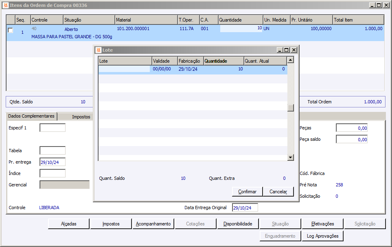392x247 pixels.
Task: Click the T.Oper. column header
Action: pyautogui.click(x=188, y=20)
